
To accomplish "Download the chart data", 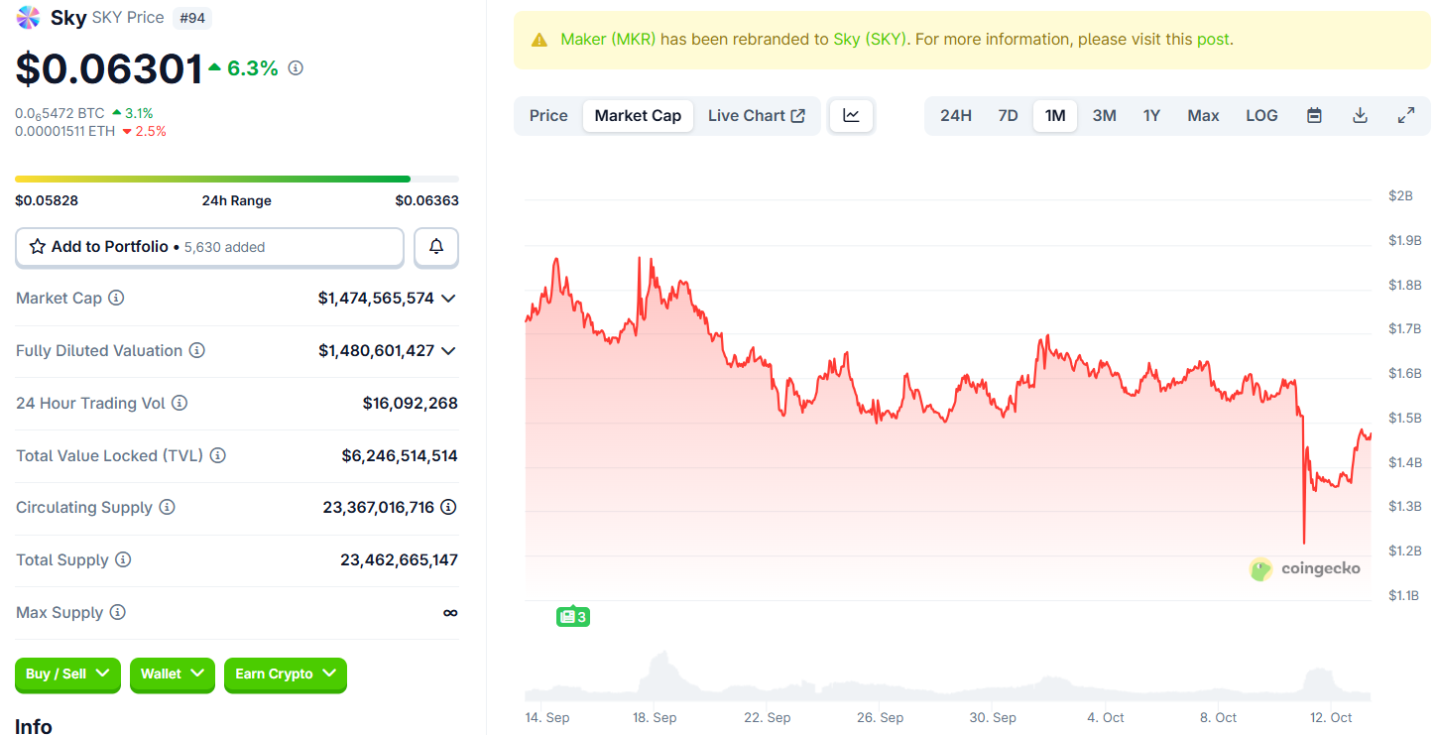I will click(1360, 115).
